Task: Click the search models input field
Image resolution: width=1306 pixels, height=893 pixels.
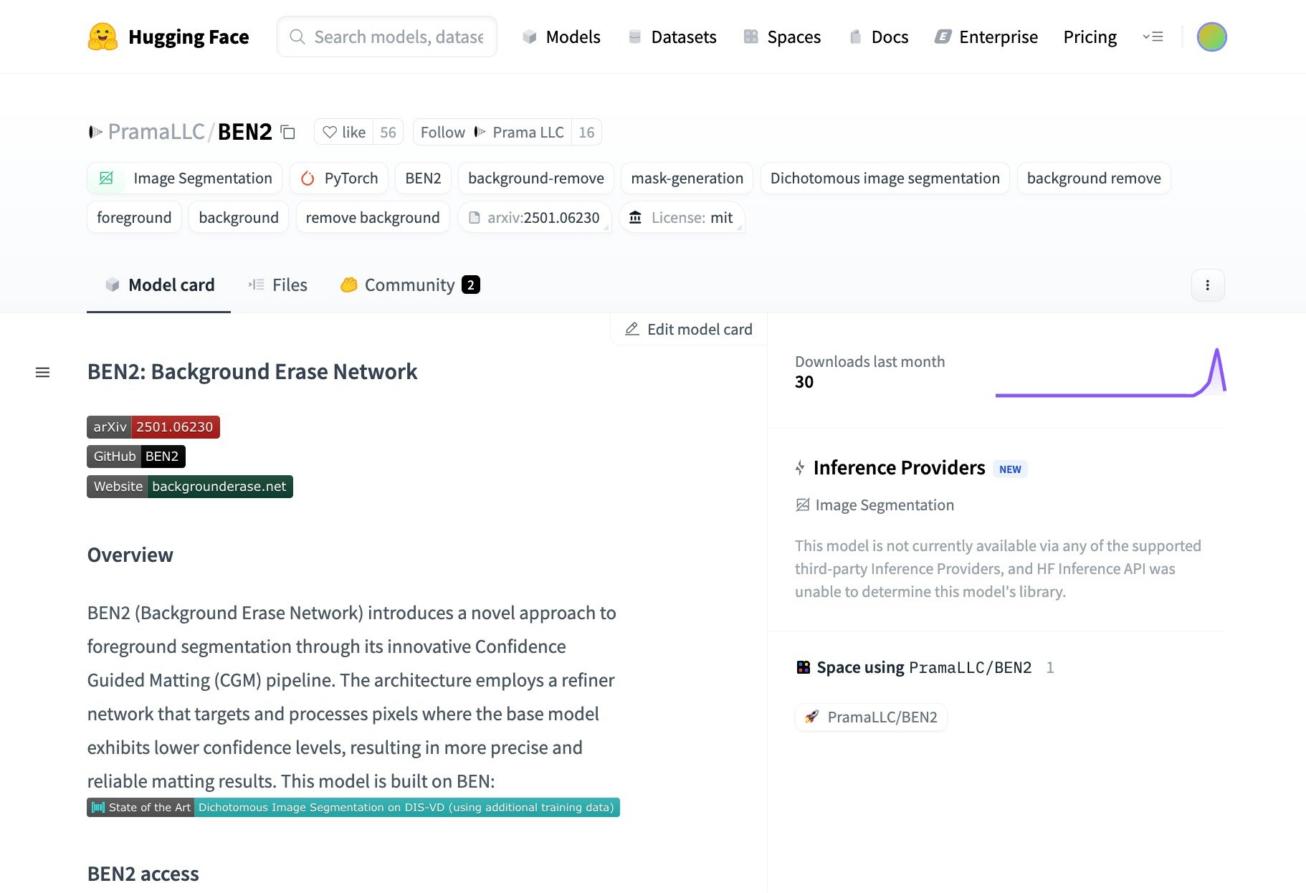Action: [398, 37]
